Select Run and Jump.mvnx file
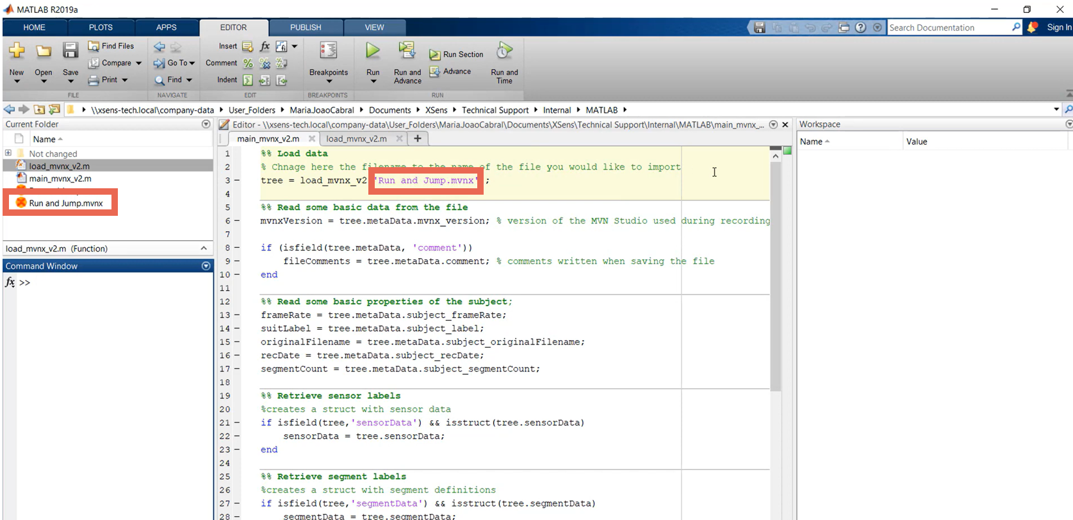 coord(65,203)
